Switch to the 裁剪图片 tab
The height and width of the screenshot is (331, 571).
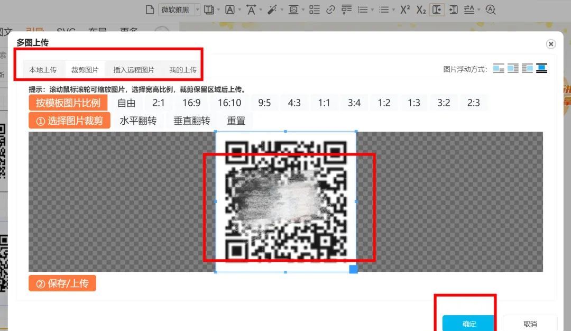[85, 70]
